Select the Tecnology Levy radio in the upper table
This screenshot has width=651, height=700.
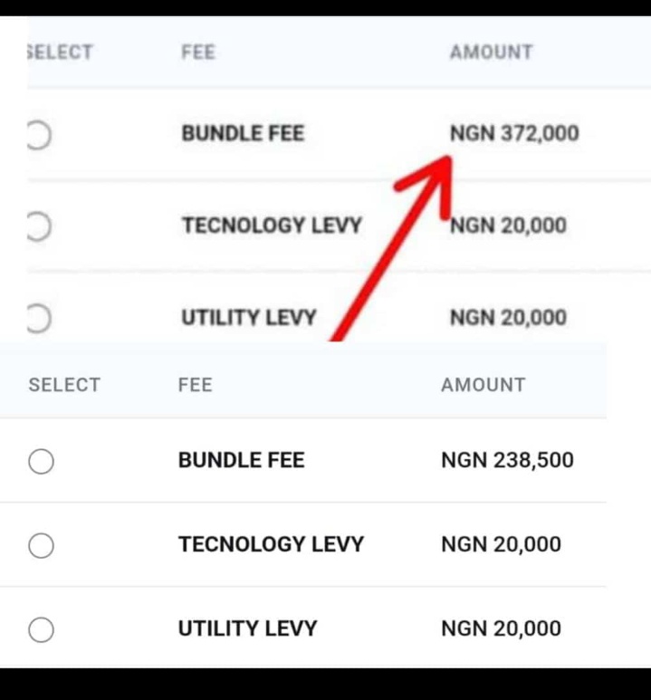click(37, 226)
